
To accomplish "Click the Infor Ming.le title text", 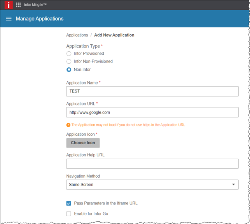I will [x=35, y=5].
